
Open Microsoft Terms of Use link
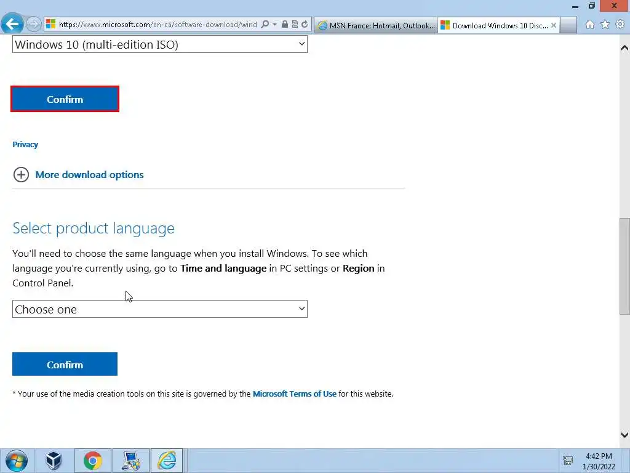[295, 394]
